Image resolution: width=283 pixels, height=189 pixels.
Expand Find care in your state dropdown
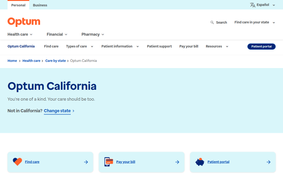[x=255, y=22]
